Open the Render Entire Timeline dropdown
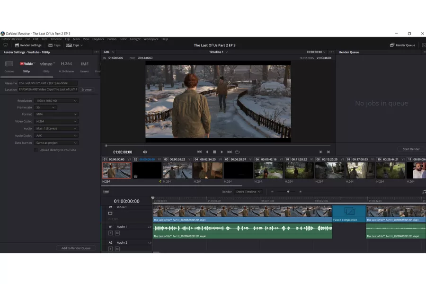426x284 pixels. [x=248, y=192]
